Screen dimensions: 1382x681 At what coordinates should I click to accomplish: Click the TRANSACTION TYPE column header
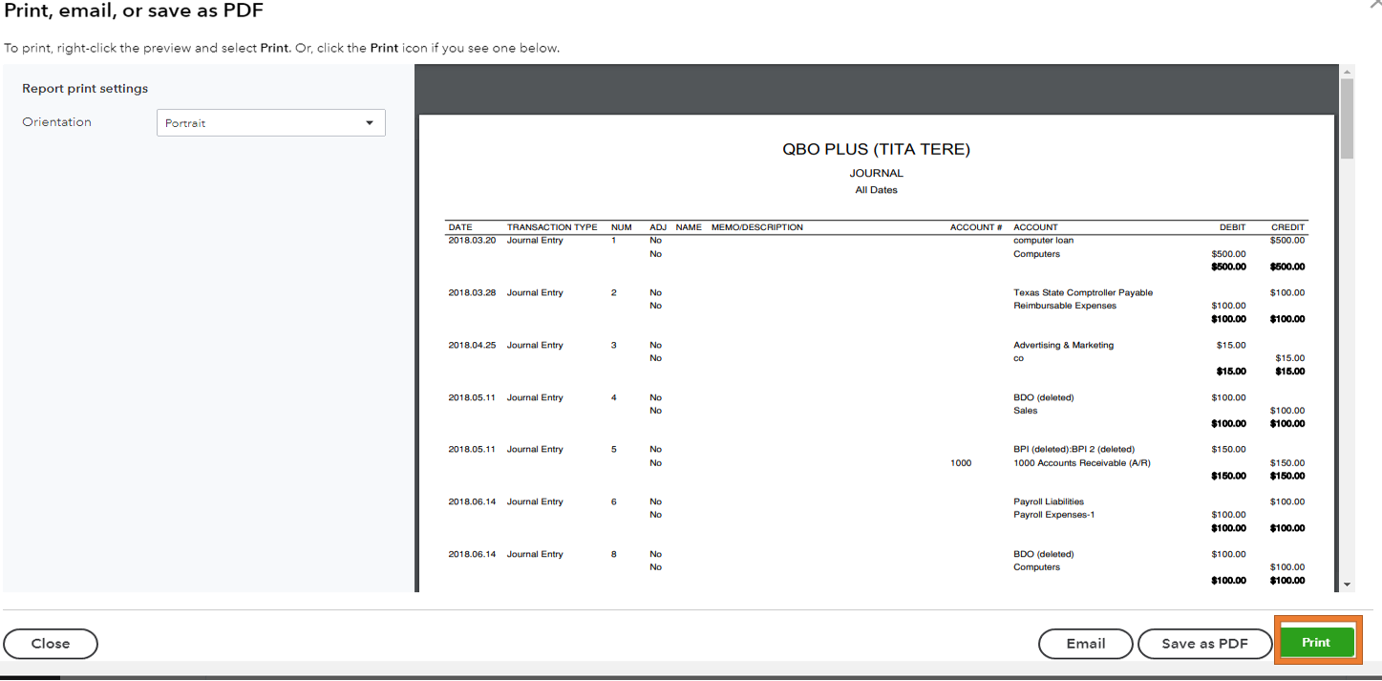552,227
